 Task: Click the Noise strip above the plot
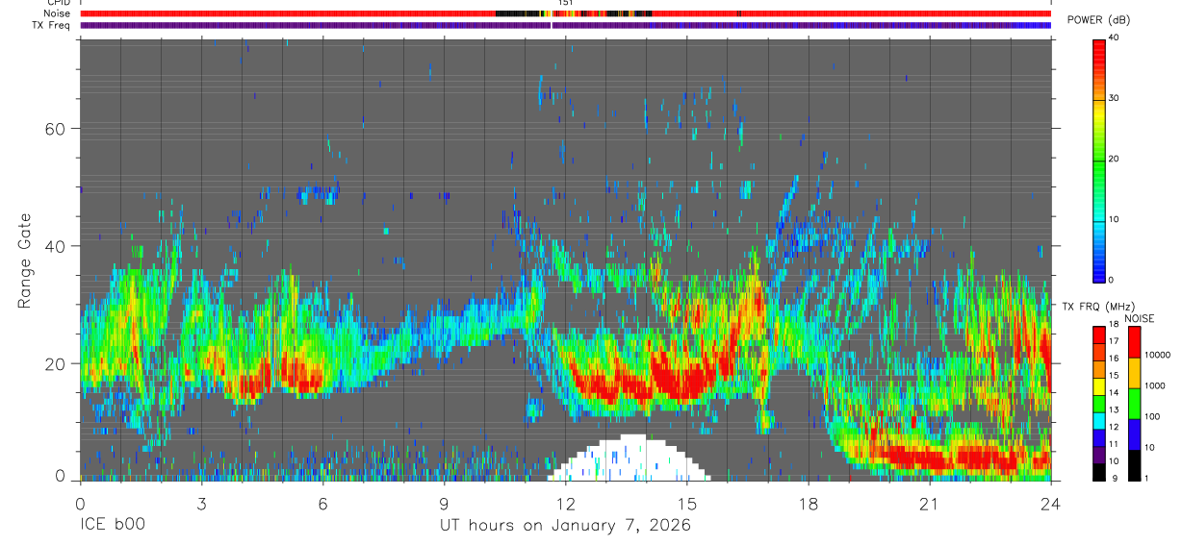tap(565, 13)
